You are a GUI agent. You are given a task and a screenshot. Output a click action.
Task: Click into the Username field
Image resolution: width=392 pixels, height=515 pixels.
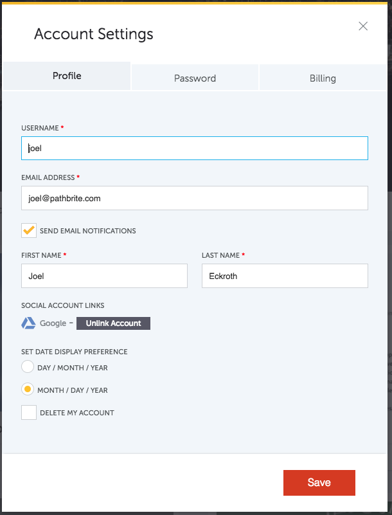tap(195, 148)
